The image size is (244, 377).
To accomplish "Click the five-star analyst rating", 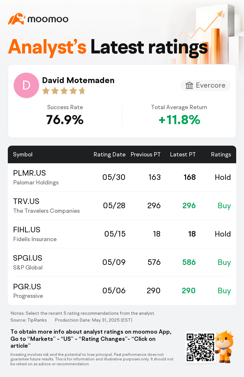I will 64,91.
